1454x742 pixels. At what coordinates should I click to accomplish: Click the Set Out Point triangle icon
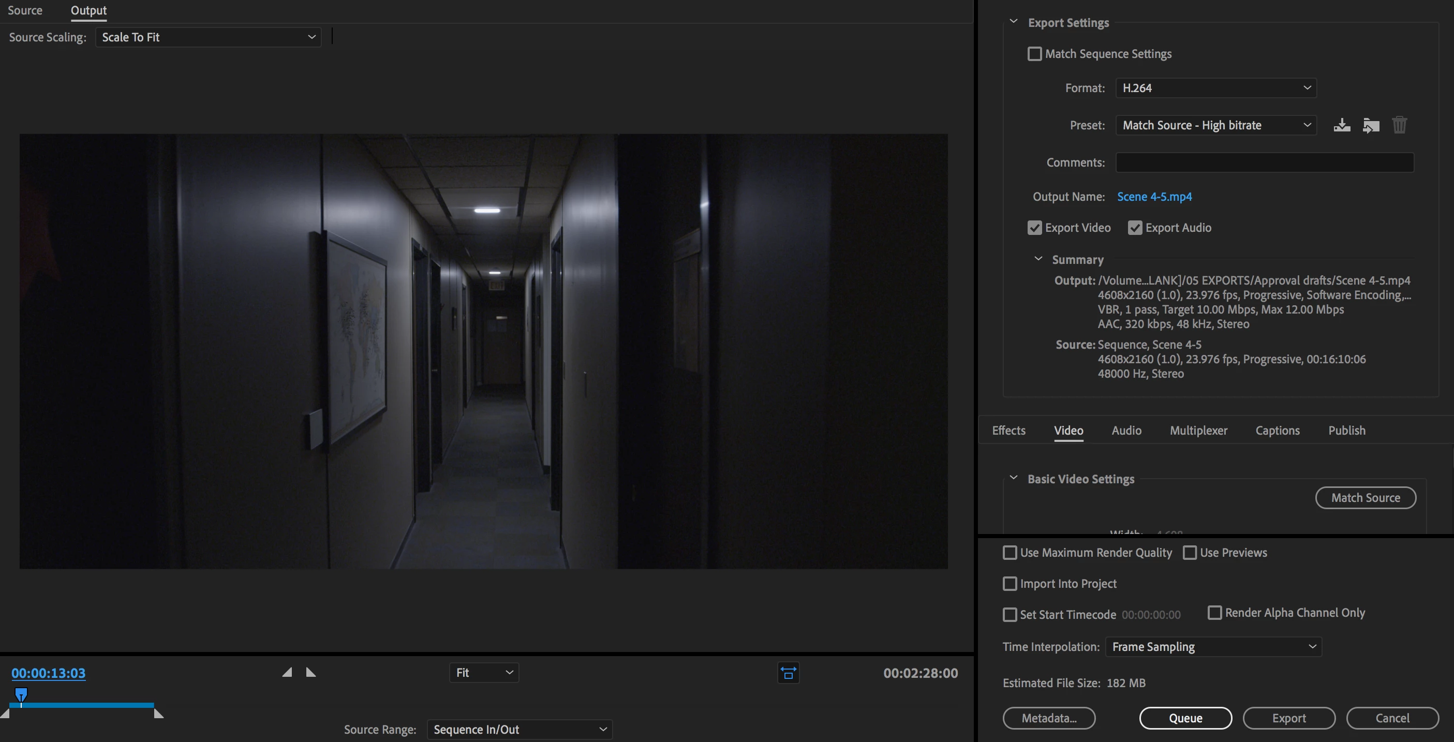click(x=310, y=672)
